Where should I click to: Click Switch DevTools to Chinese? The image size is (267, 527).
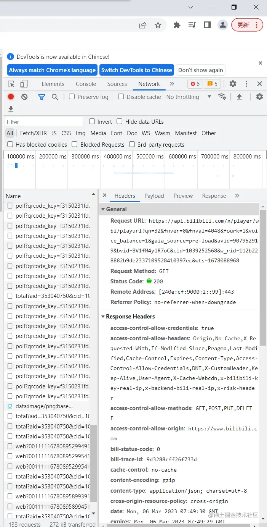pyautogui.click(x=137, y=70)
